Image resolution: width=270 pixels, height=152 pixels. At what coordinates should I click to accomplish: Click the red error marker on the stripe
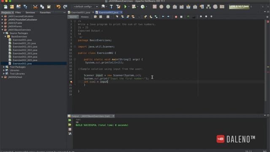(x=268, y=72)
